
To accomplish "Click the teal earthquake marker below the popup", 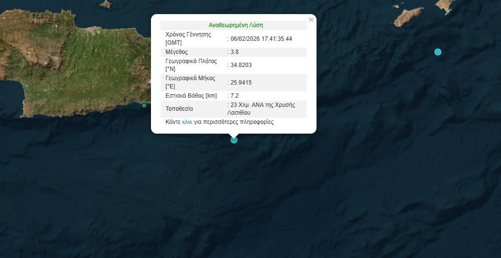I will [234, 140].
